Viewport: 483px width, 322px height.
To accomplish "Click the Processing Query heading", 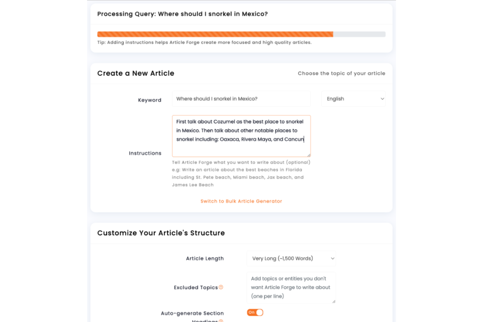I will [182, 14].
